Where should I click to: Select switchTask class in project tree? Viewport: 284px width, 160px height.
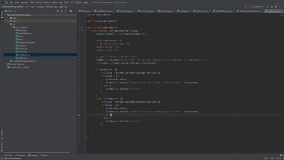(x=23, y=52)
